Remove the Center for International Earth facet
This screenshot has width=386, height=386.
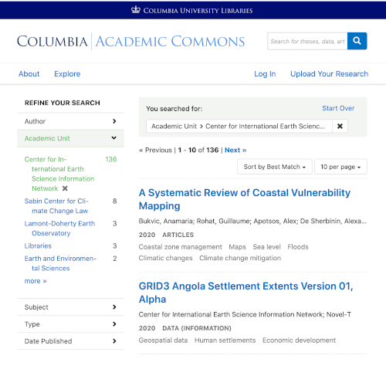click(65, 188)
